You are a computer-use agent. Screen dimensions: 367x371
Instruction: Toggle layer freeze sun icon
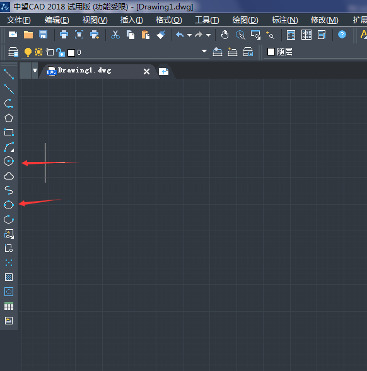click(38, 52)
